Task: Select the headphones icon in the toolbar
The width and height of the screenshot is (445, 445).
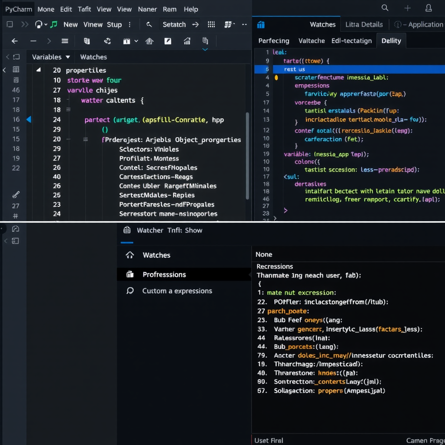Action: (x=38, y=24)
